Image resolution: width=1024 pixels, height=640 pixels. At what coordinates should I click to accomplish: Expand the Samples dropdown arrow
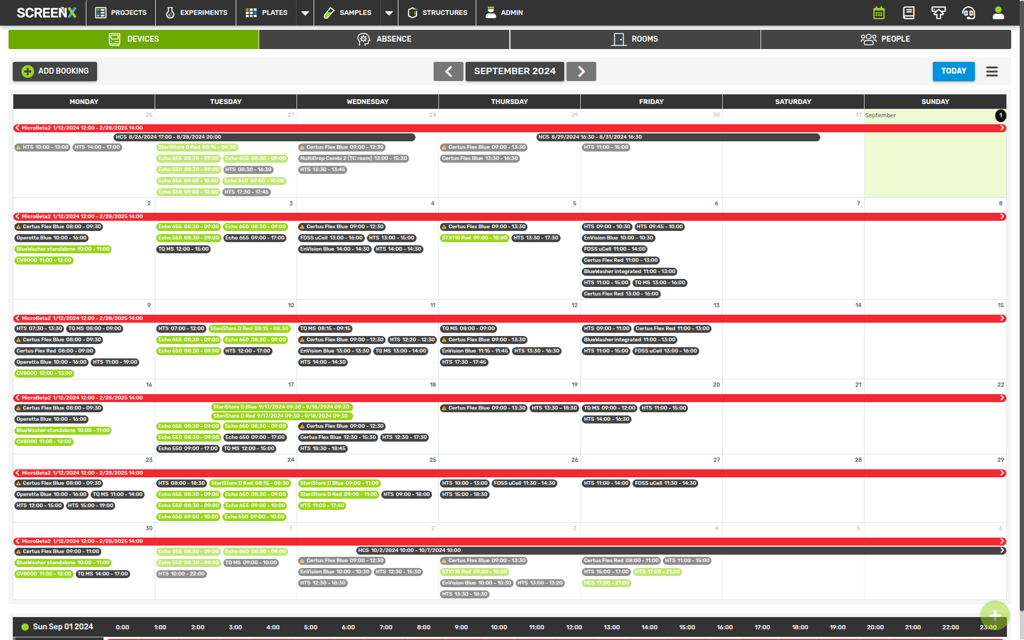click(389, 13)
